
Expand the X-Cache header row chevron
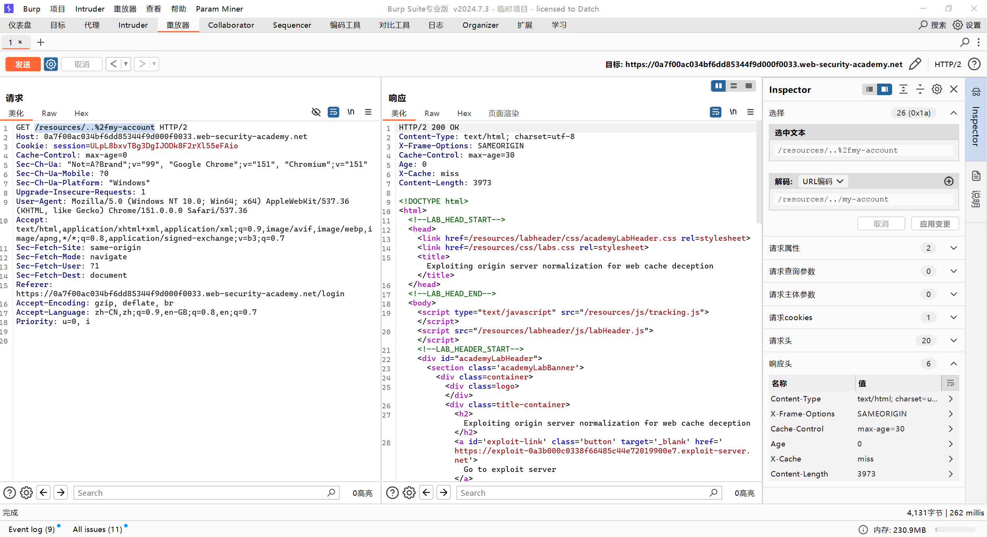click(x=951, y=459)
